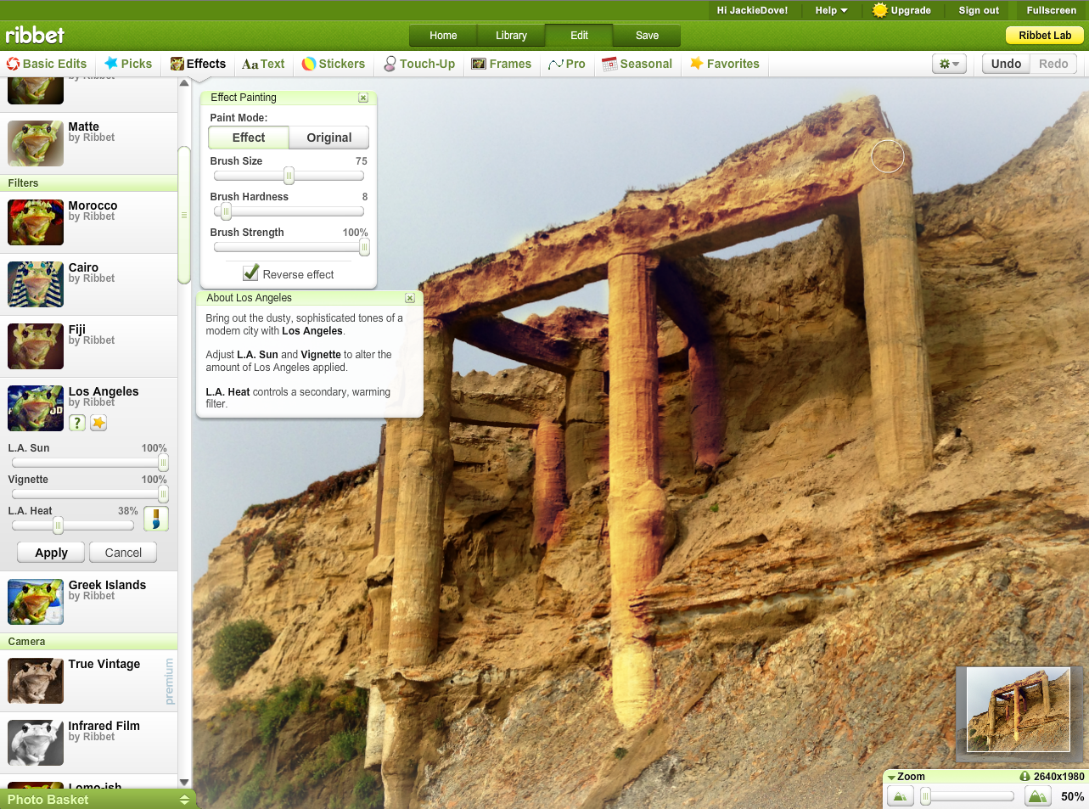Click the Upgrade sun icon link

[x=902, y=10]
